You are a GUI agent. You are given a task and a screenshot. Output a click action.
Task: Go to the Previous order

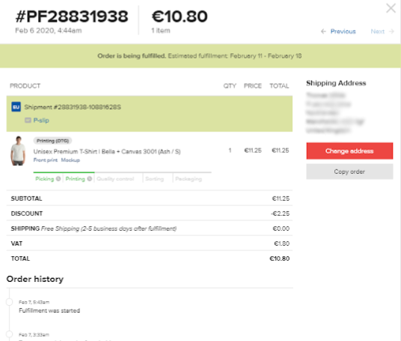click(x=343, y=31)
